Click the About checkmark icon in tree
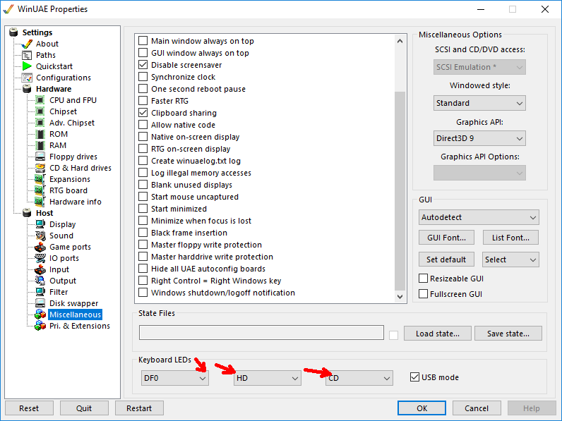This screenshot has width=562, height=421. [27, 44]
